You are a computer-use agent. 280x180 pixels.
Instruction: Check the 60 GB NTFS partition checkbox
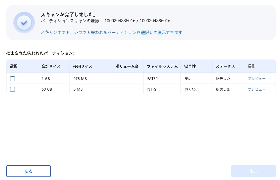click(12, 89)
